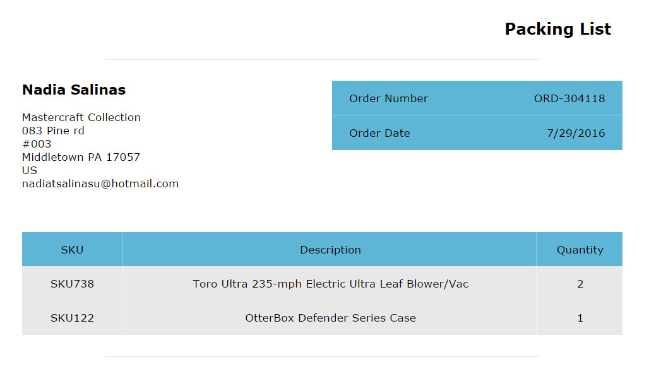Click the Middletown PA 17057 line
The width and height of the screenshot is (649, 391).
point(81,157)
